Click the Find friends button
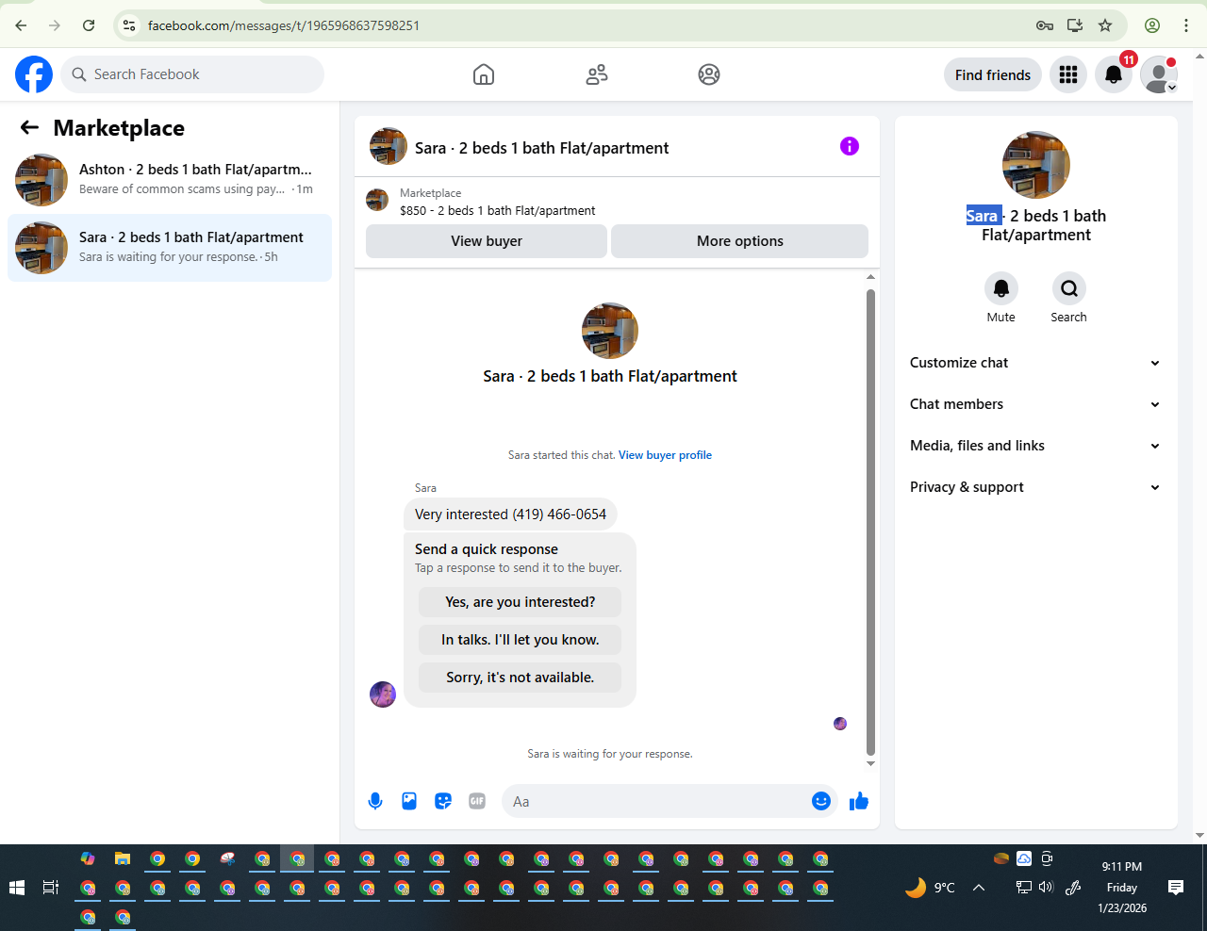The width and height of the screenshot is (1207, 931). (993, 74)
